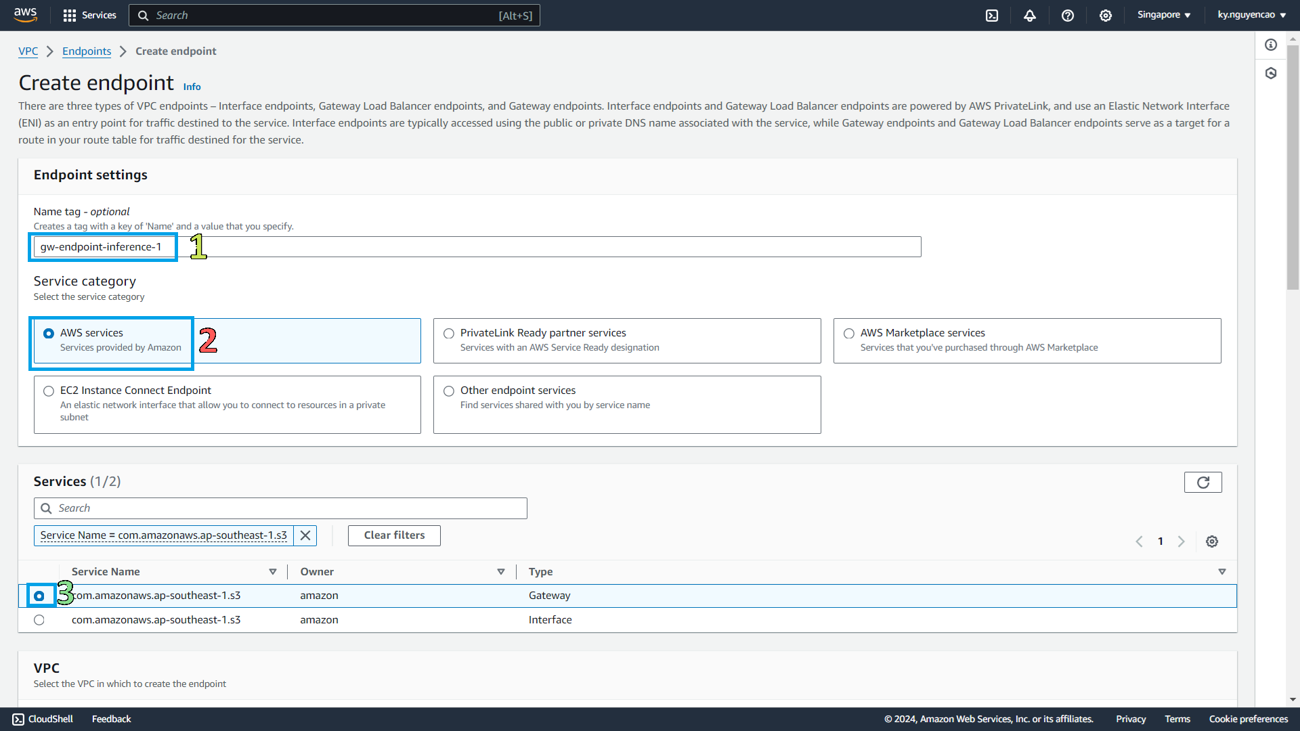Remove the Service Name filter with X

coord(305,535)
